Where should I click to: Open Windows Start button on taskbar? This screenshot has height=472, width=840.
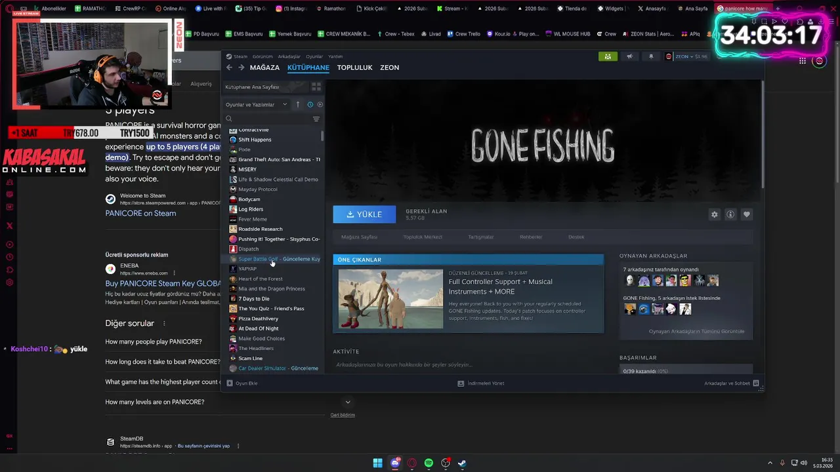(x=378, y=463)
